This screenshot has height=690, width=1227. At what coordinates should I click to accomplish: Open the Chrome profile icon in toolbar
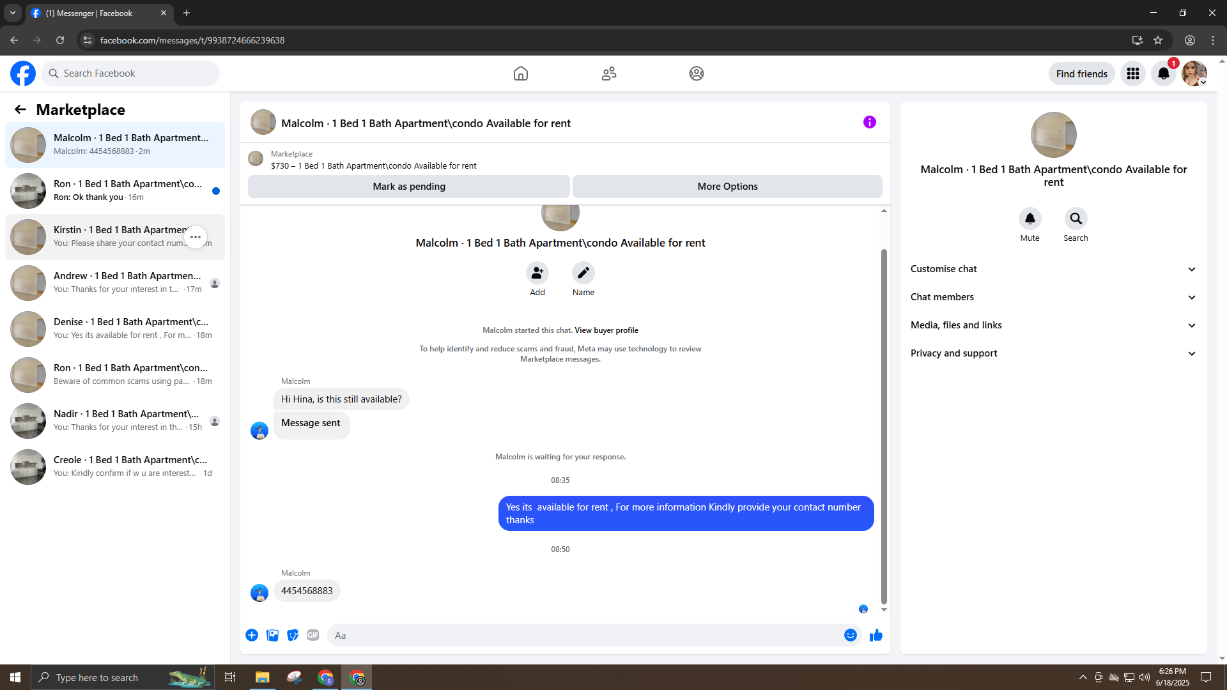pos(1190,40)
